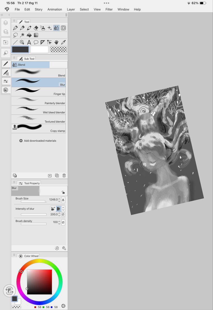Choose the Auto Select magic wand tool
This screenshot has height=310, width=213.
coord(22,35)
